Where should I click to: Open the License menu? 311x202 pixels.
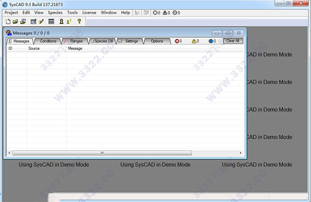[89, 12]
